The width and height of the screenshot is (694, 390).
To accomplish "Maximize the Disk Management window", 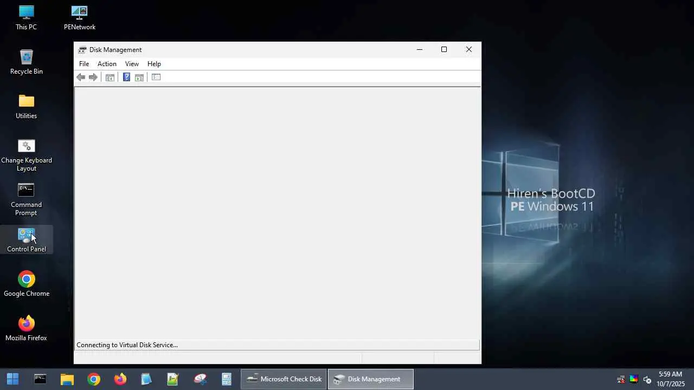I will tap(444, 49).
